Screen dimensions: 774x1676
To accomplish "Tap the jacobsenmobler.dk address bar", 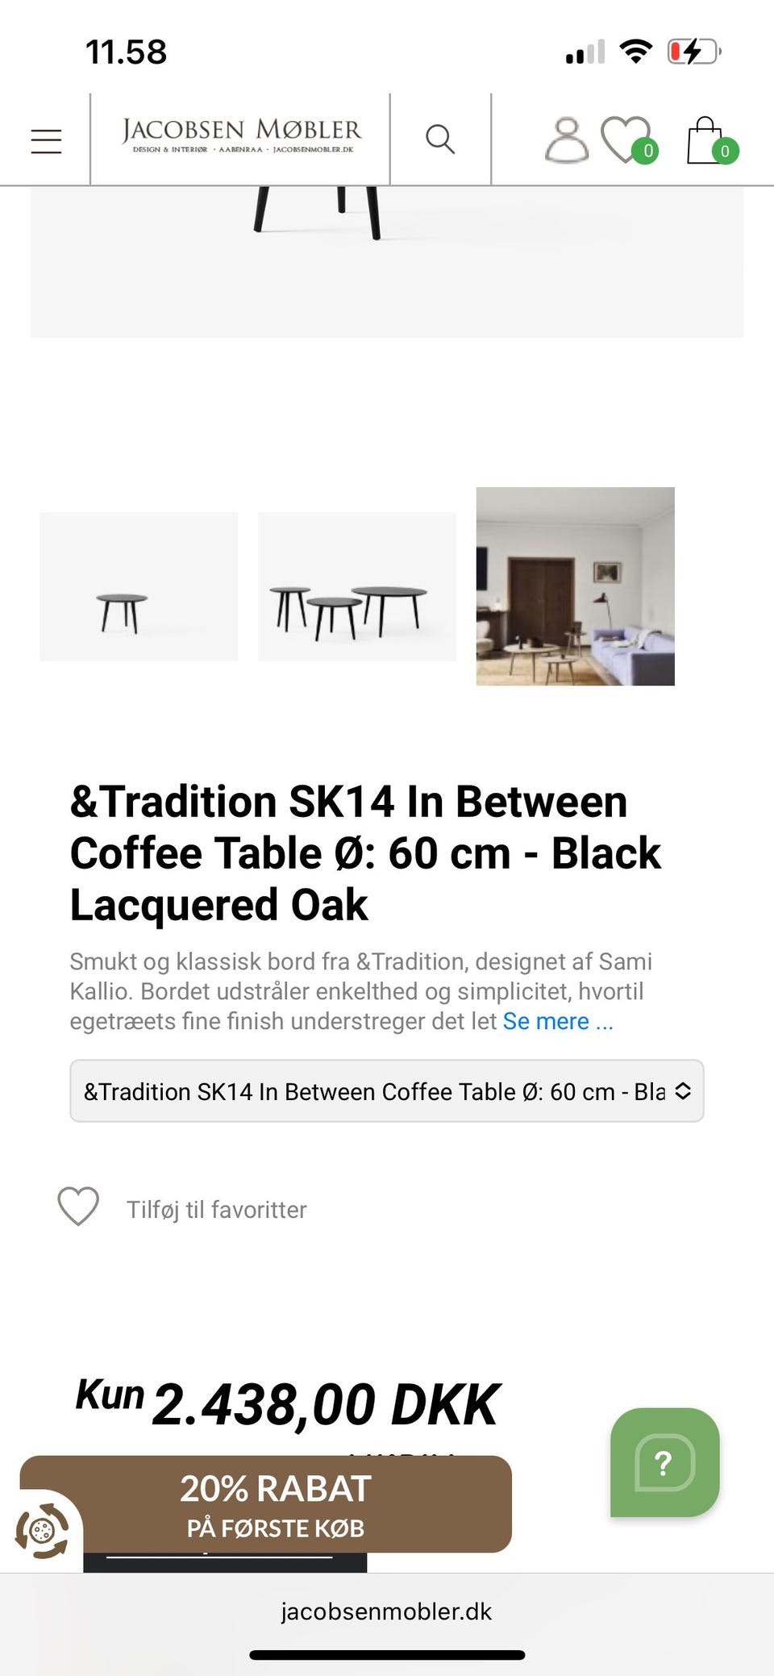I will pos(386,1611).
